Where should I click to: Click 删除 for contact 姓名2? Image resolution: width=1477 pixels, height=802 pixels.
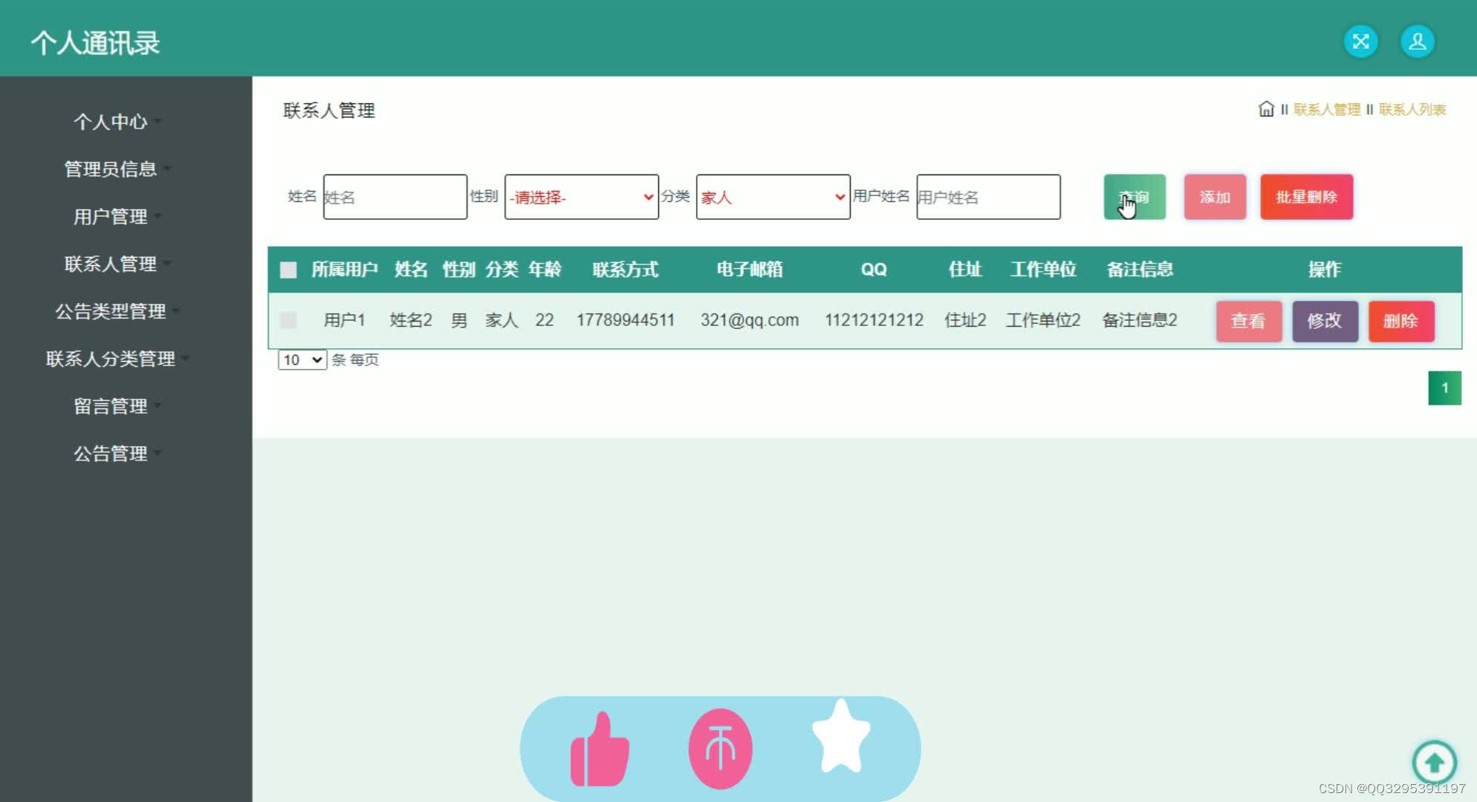(1400, 321)
